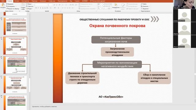Open the Макет layout dropdown
Viewport: 196px width, 110px height.
tap(29, 4)
